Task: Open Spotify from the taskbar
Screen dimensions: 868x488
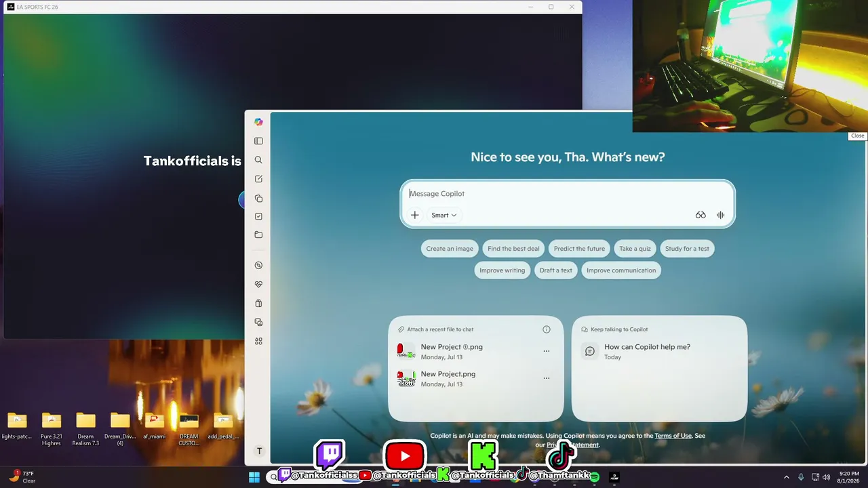Action: [x=595, y=477]
